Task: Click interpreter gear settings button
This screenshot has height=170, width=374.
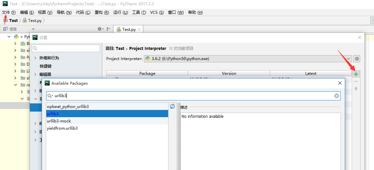Action: pos(357,59)
